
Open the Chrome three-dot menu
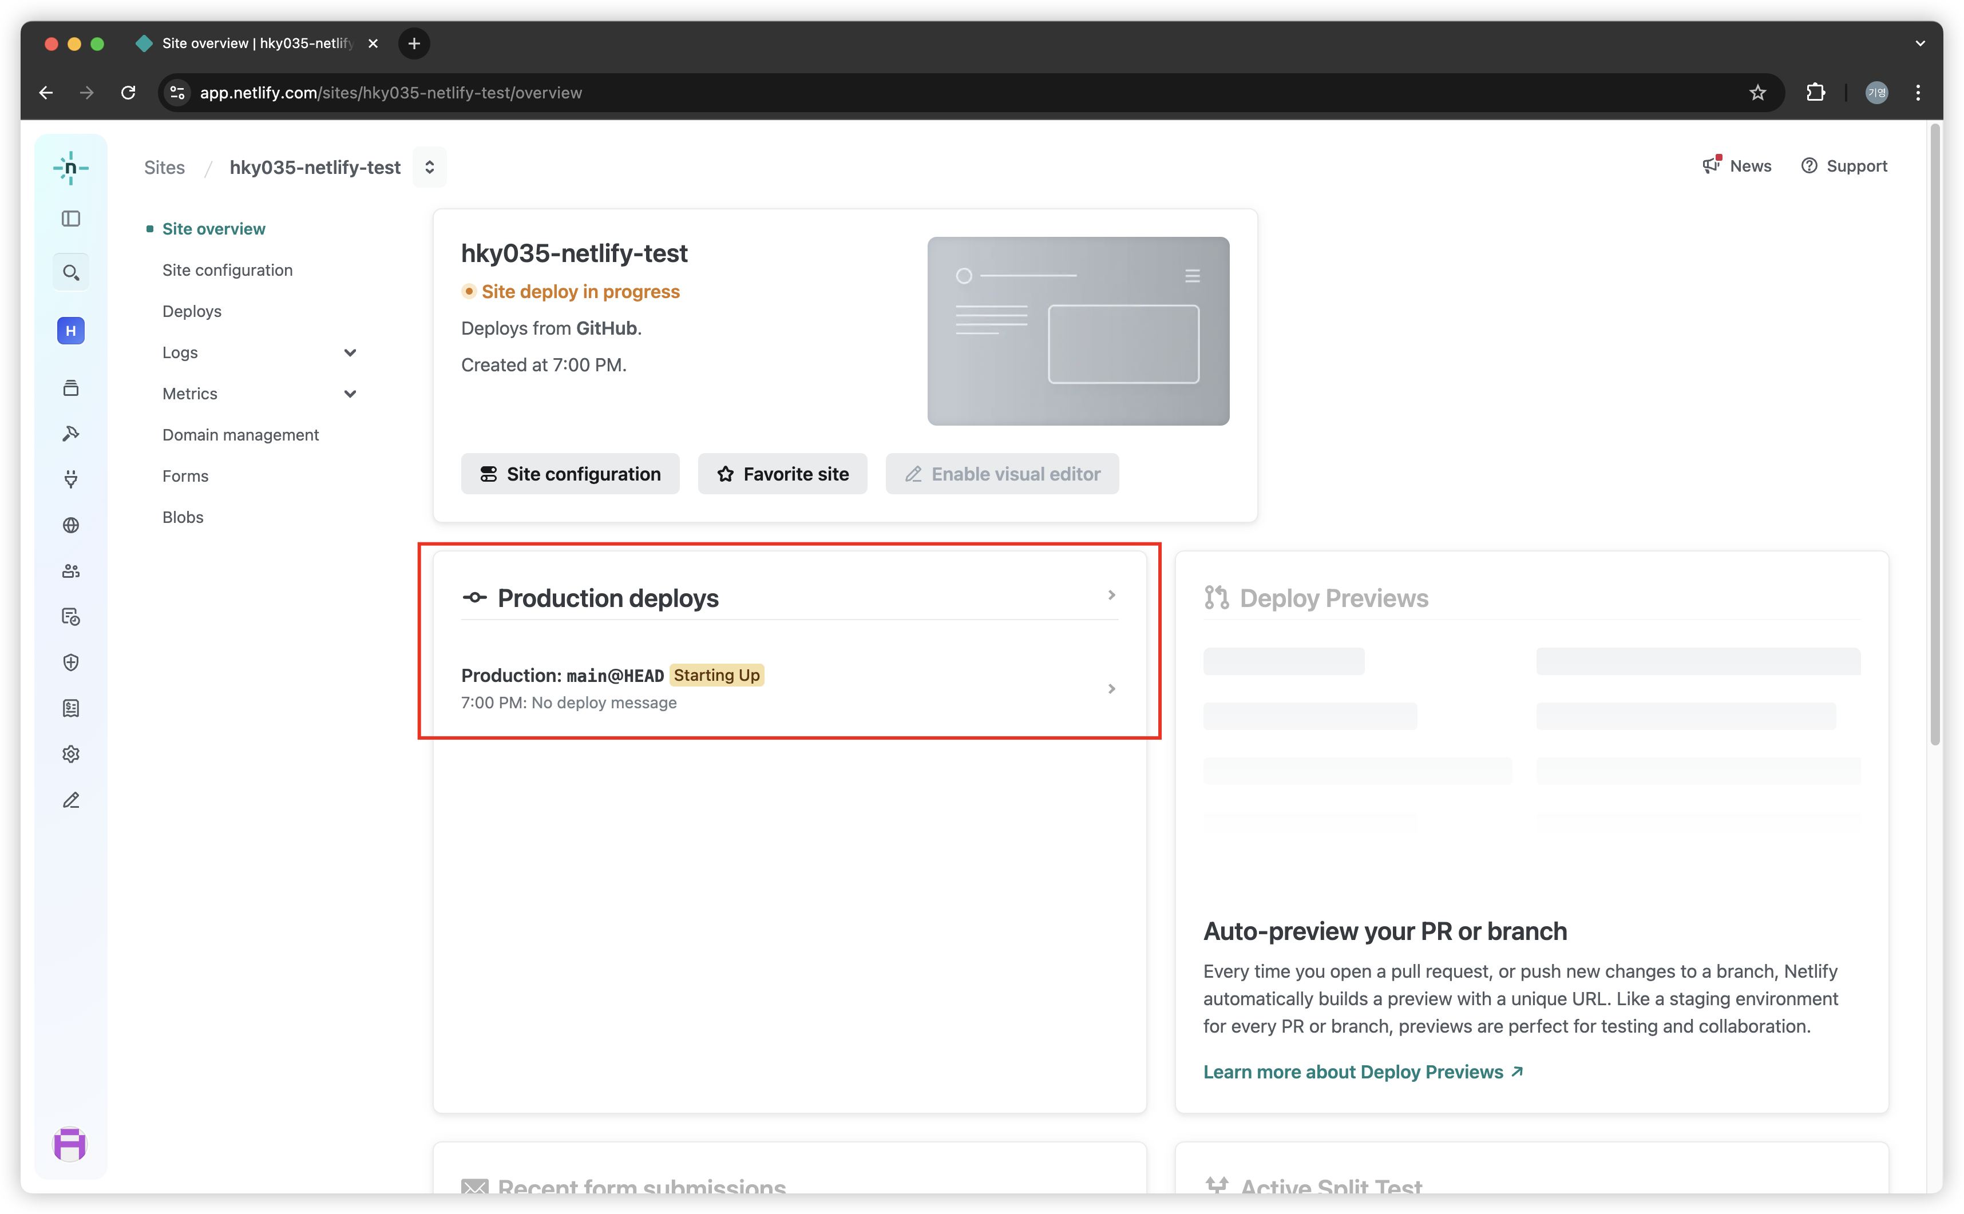click(1918, 92)
